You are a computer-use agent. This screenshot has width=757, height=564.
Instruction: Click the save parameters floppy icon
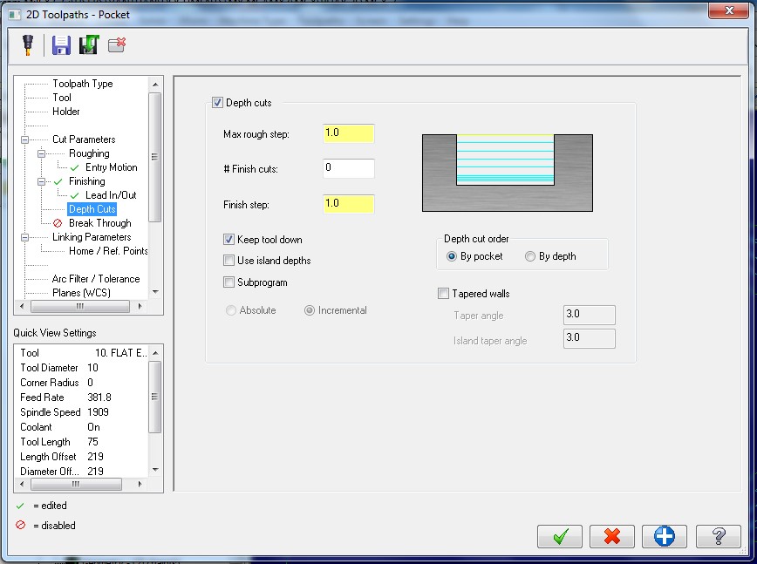(61, 44)
